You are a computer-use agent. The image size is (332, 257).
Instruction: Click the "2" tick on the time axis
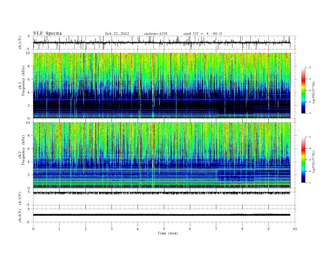click(86, 229)
